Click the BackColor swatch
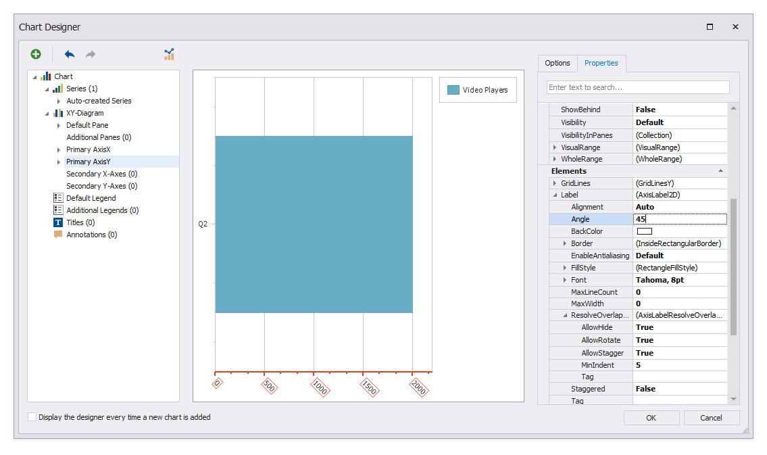 644,231
